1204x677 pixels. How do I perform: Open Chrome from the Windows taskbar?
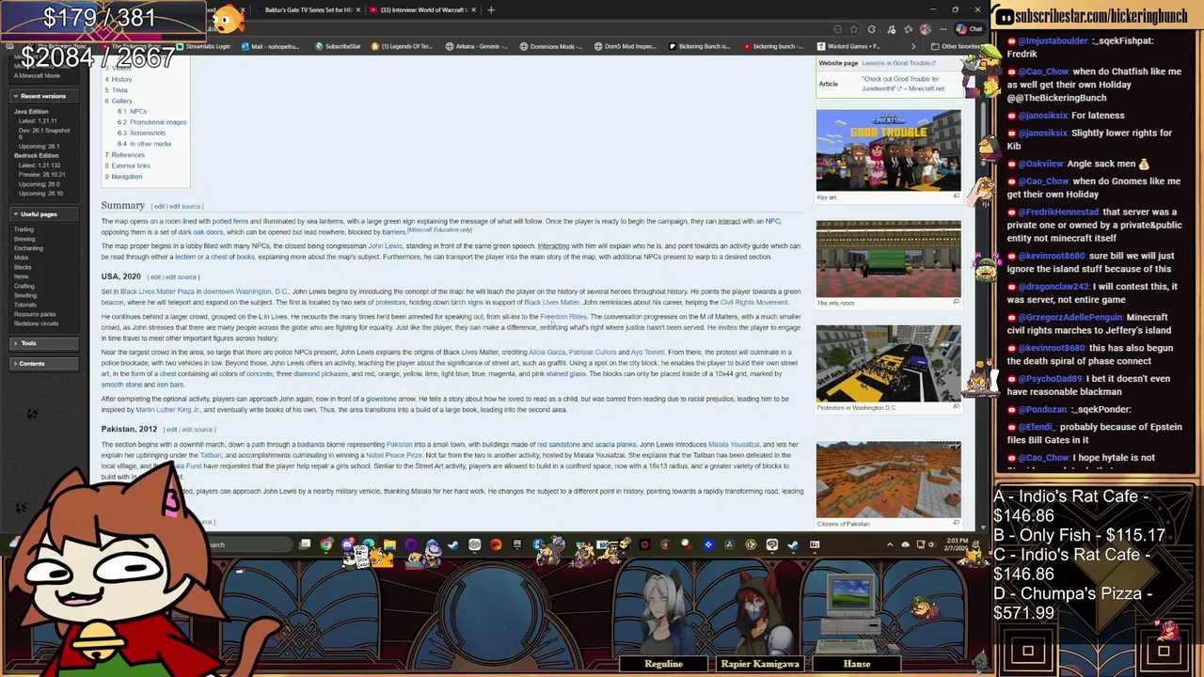click(326, 544)
